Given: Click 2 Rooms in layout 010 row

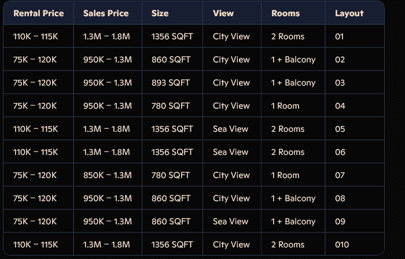Looking at the screenshot, I should pyautogui.click(x=288, y=245).
